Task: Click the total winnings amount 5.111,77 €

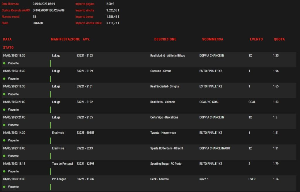Action: click(113, 23)
